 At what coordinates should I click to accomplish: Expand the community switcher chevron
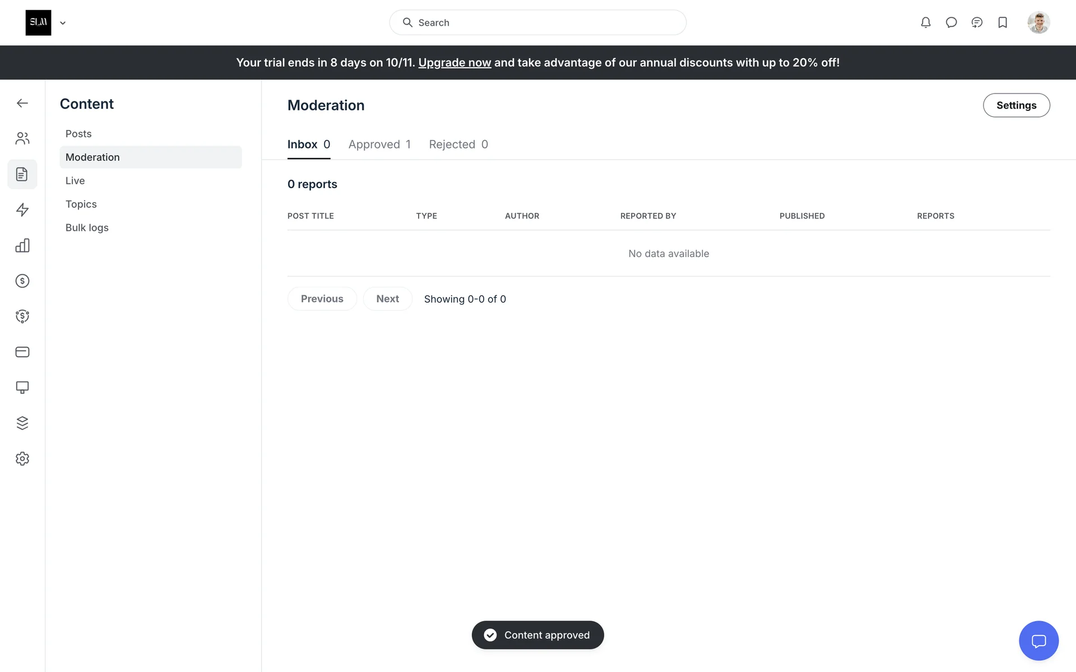click(63, 23)
